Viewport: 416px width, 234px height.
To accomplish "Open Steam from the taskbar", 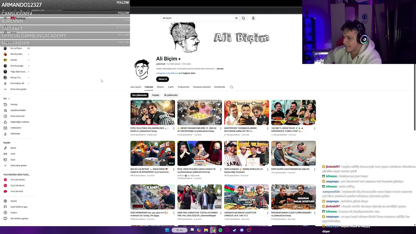I will [x=235, y=230].
